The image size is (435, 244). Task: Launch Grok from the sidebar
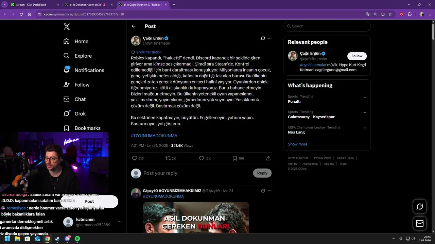(74, 114)
